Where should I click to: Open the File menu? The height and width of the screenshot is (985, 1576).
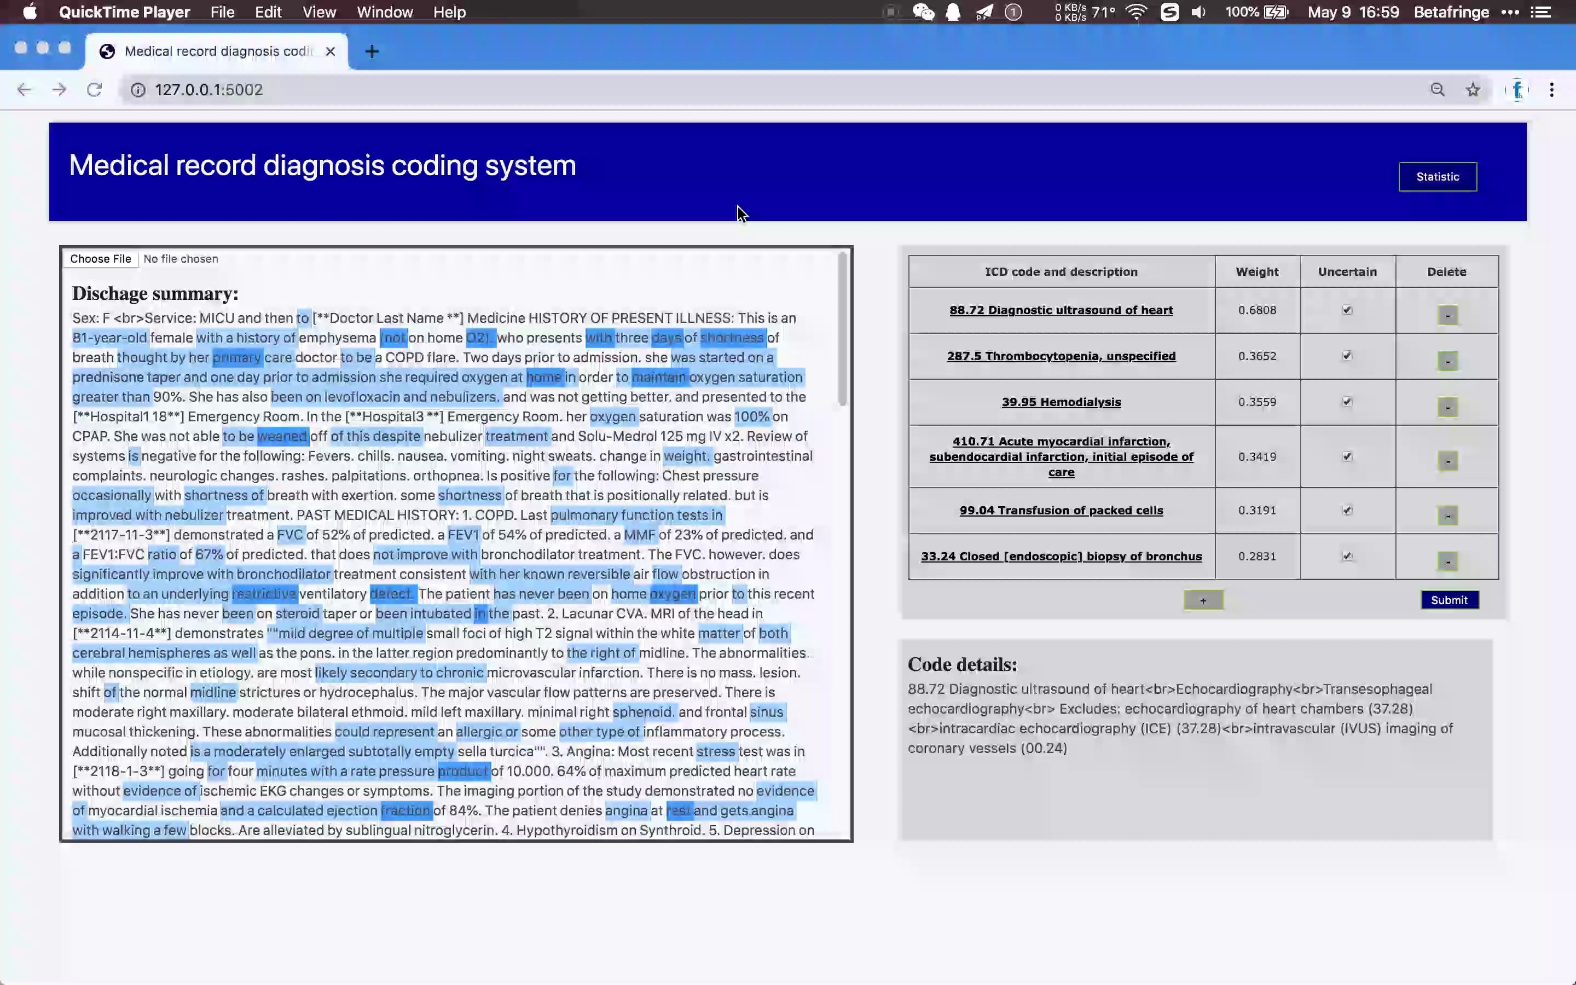pyautogui.click(x=222, y=11)
